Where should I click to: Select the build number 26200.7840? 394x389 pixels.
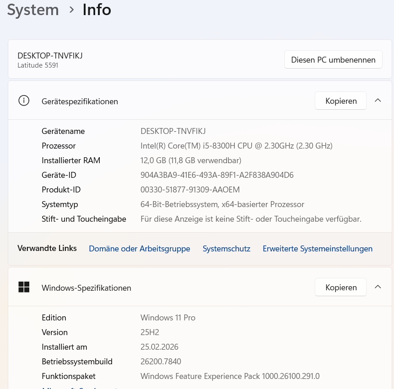[x=161, y=362]
